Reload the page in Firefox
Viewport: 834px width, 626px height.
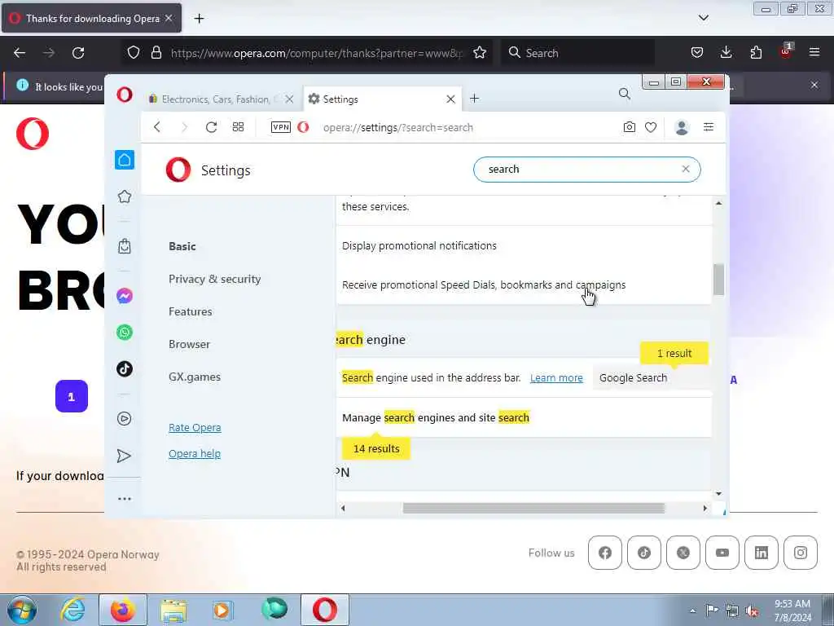[78, 53]
